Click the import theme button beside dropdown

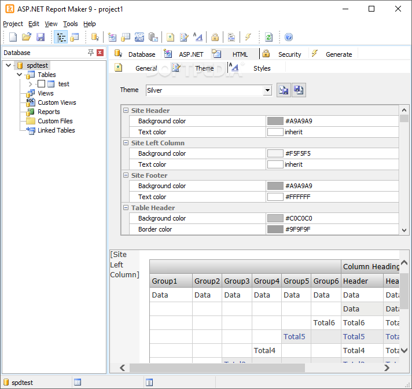tap(284, 90)
